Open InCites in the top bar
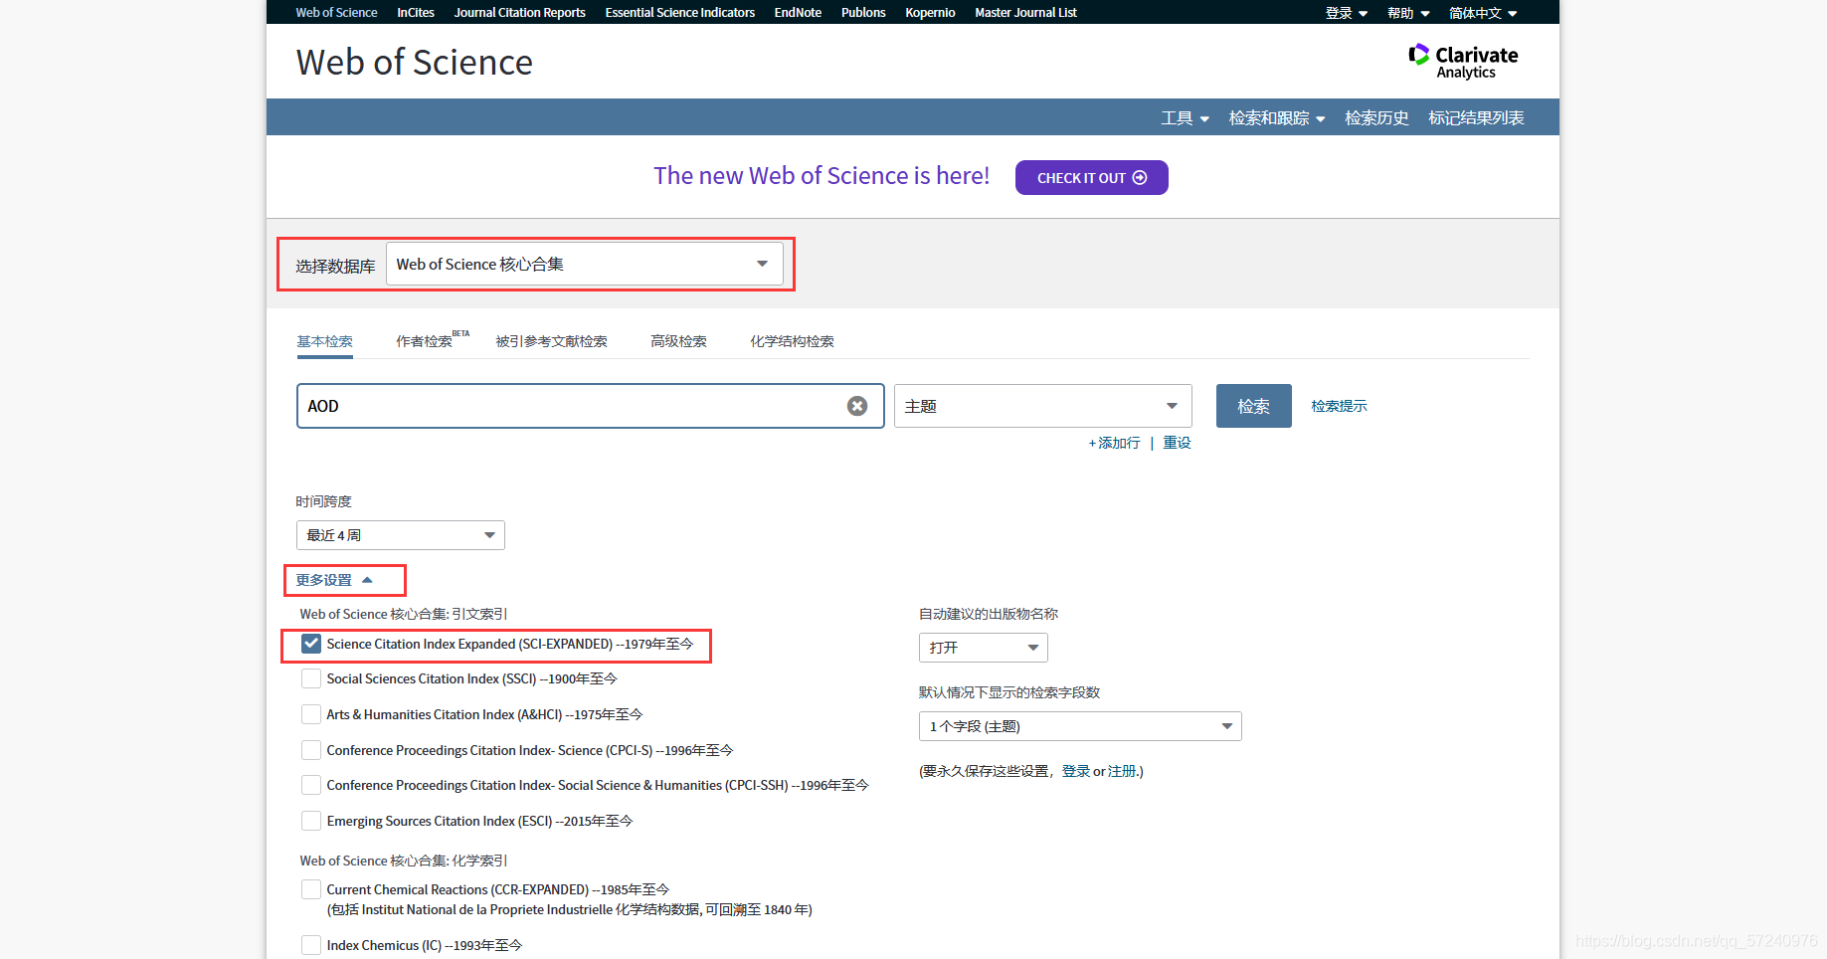 (416, 13)
